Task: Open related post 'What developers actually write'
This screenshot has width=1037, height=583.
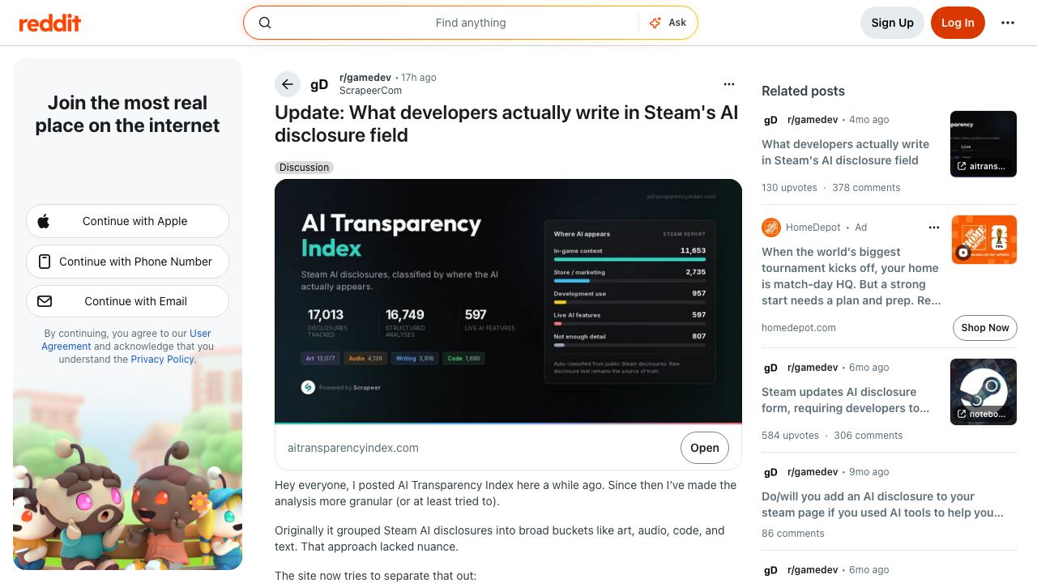Action: (x=845, y=152)
